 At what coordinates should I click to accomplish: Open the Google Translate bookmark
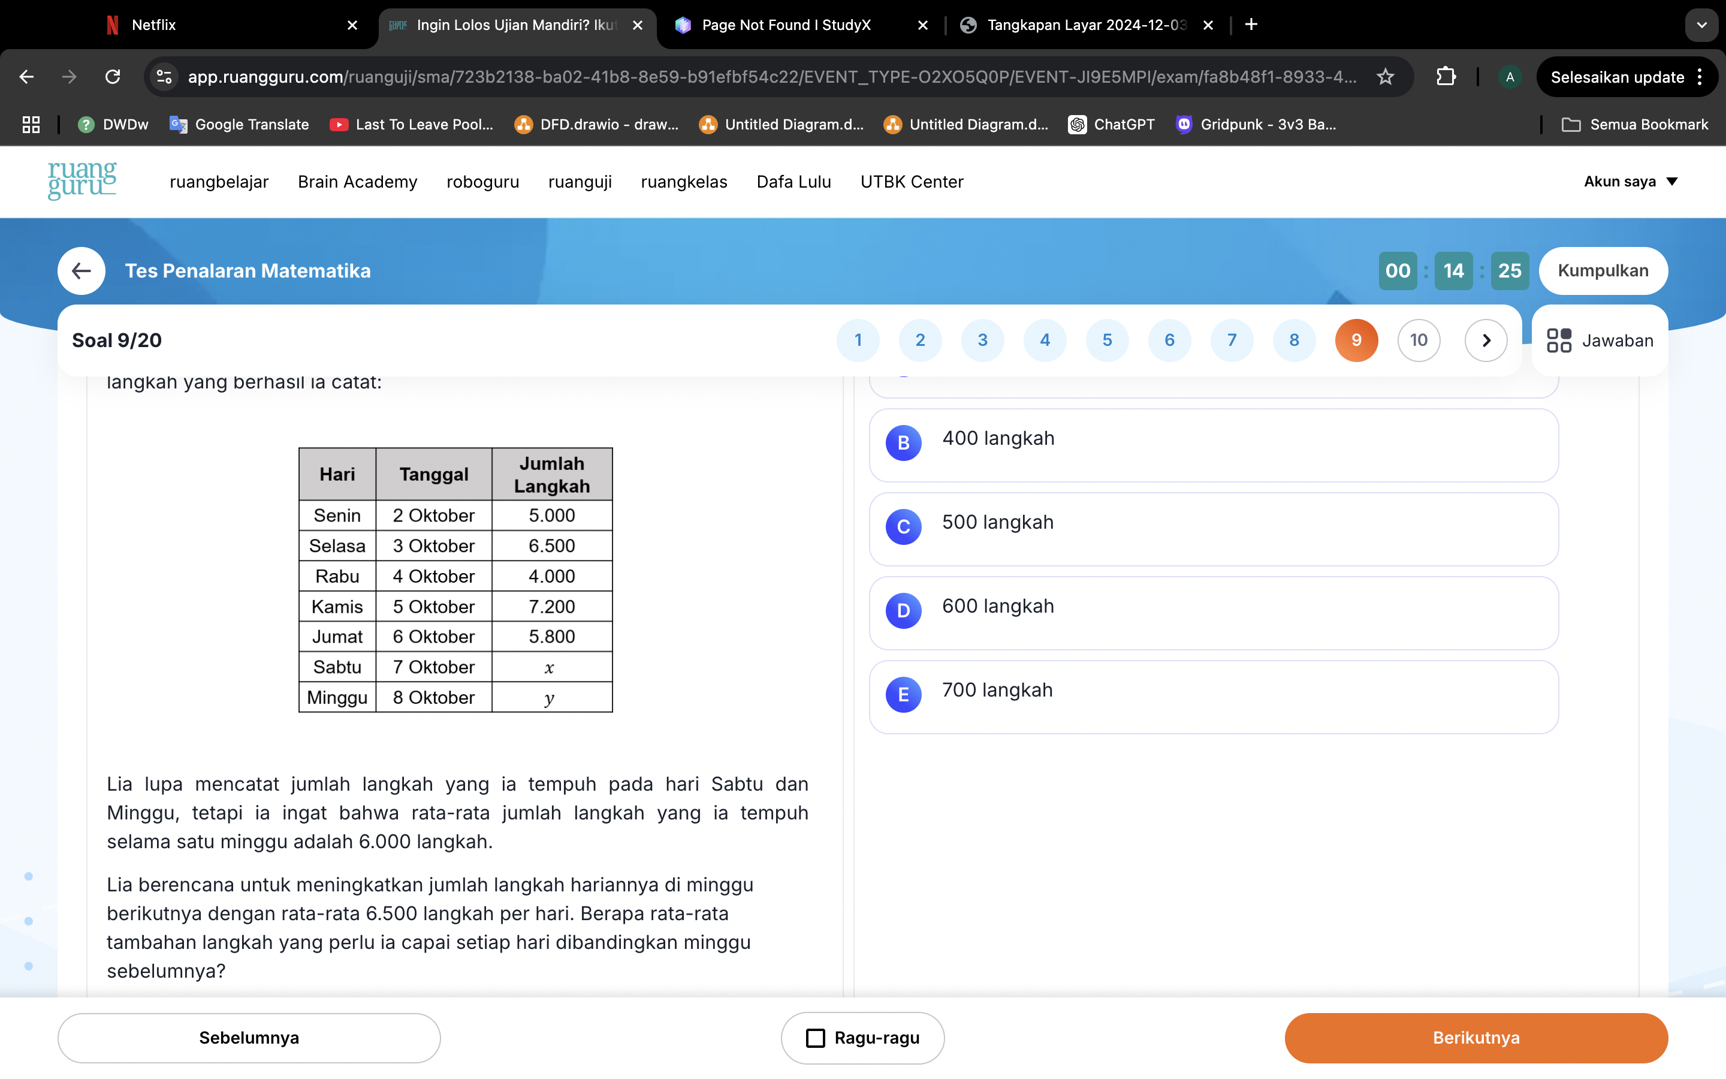pos(239,125)
